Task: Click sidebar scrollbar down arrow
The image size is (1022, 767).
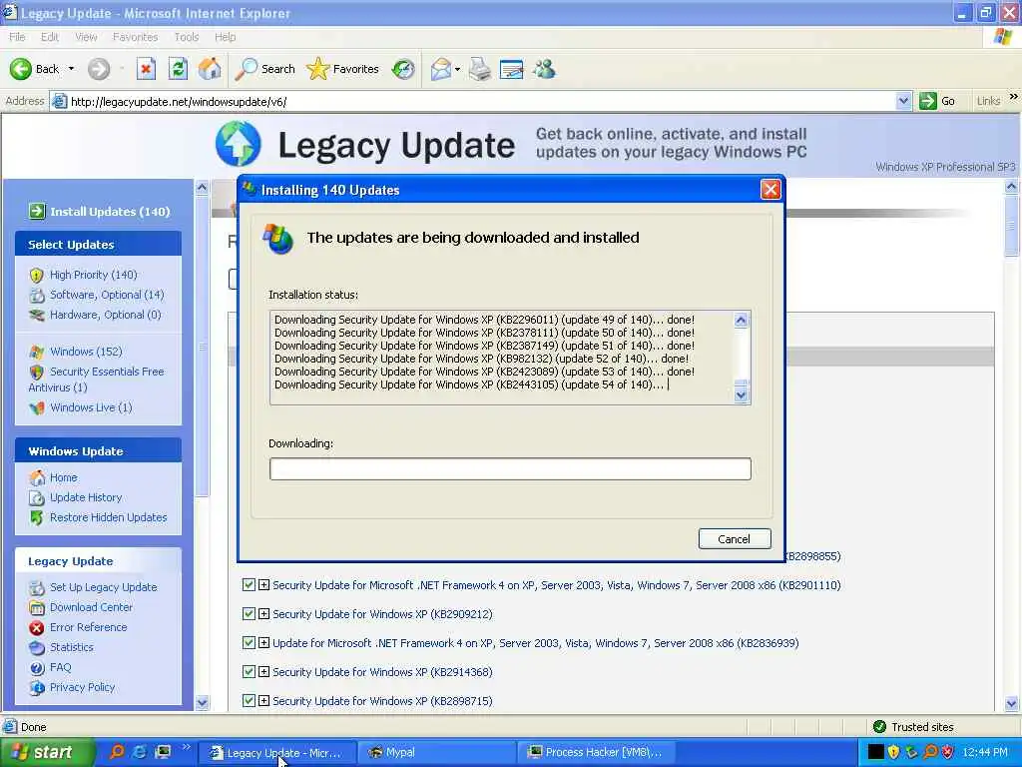Action: (x=202, y=702)
